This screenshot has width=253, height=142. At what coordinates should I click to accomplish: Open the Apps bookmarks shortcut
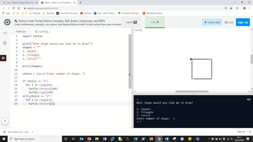6,13
